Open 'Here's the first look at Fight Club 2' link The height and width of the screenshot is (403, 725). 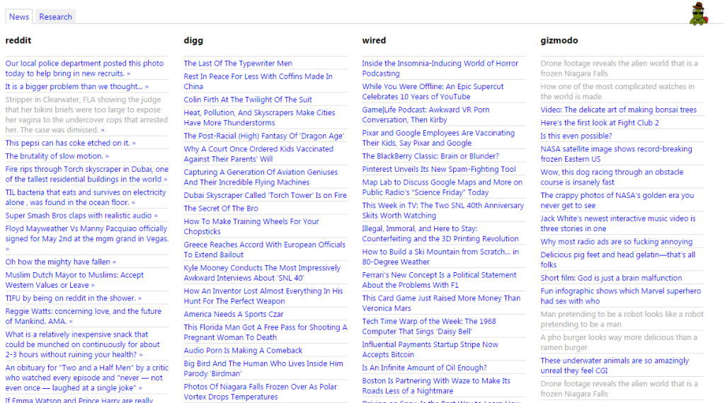[600, 123]
